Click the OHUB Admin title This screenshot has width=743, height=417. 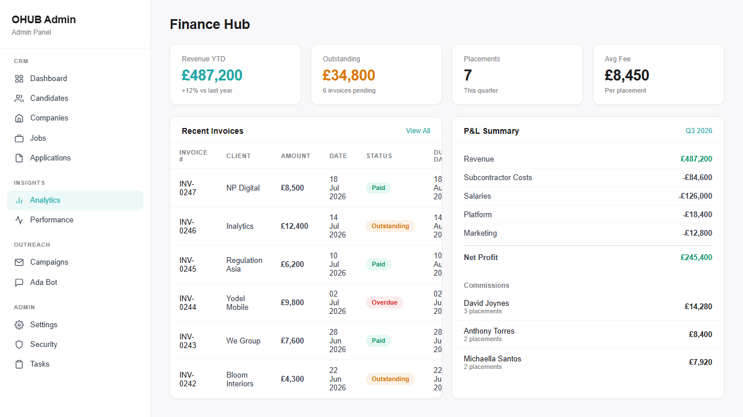coord(44,20)
